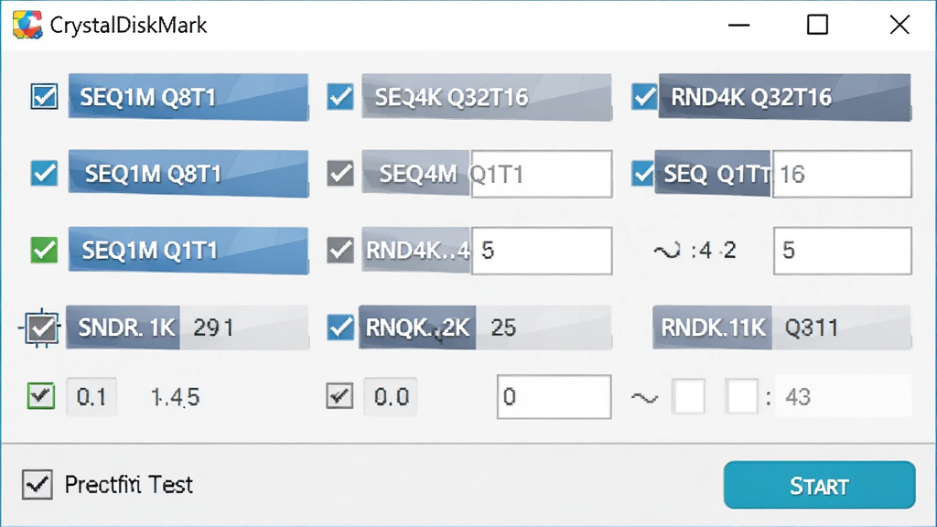Click the field with 5 beside :4 2
Screen dimensions: 937x527
point(843,251)
